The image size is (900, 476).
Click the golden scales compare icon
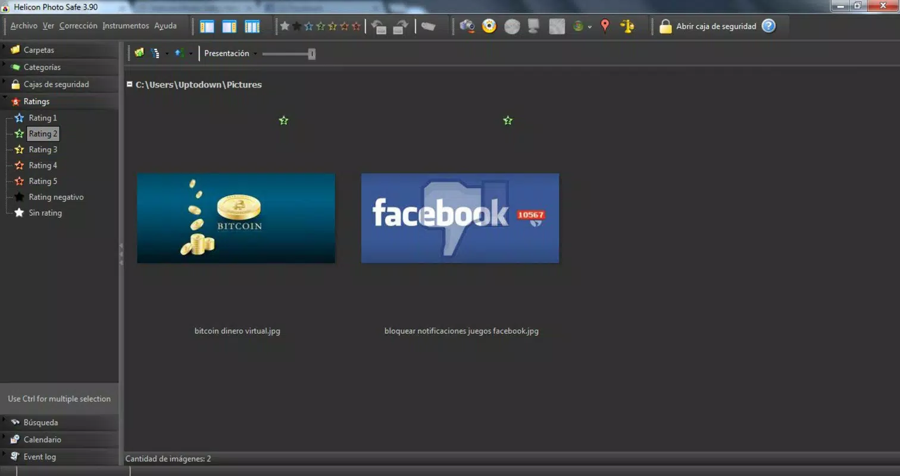(x=627, y=26)
